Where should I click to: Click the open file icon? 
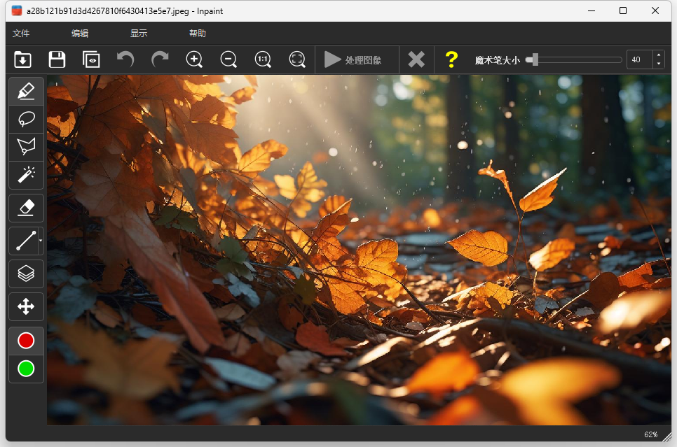pyautogui.click(x=22, y=60)
